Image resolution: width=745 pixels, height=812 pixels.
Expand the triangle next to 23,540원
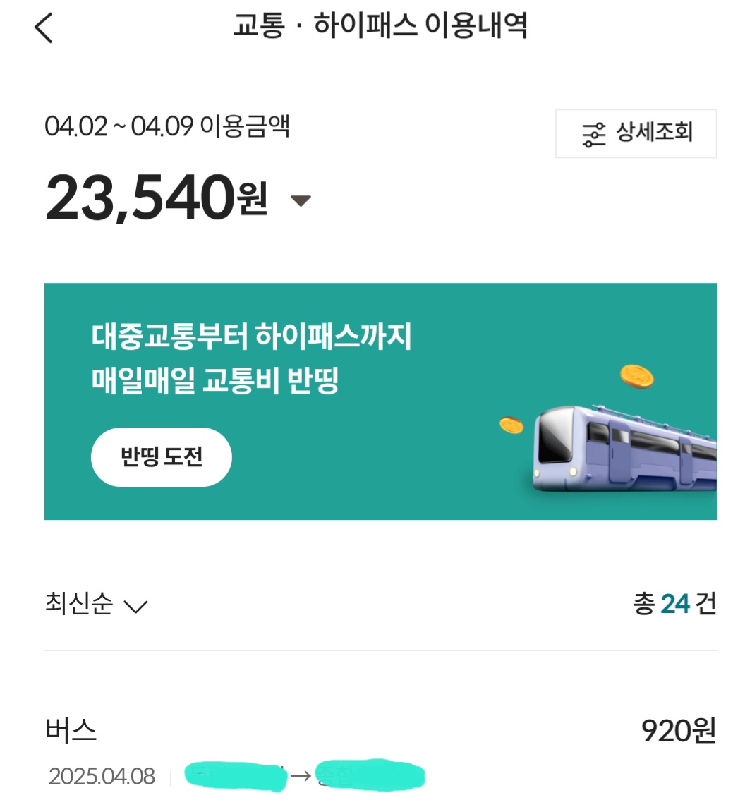pyautogui.click(x=301, y=201)
